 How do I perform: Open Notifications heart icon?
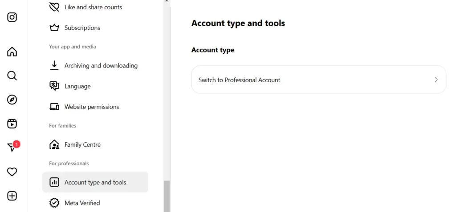12,172
